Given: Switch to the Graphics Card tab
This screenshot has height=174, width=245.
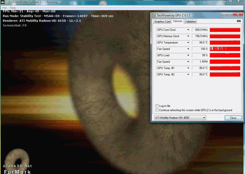Looking at the screenshot, I should coord(162,21).
